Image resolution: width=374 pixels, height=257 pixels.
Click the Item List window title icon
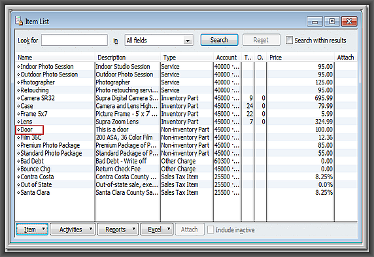[19, 21]
